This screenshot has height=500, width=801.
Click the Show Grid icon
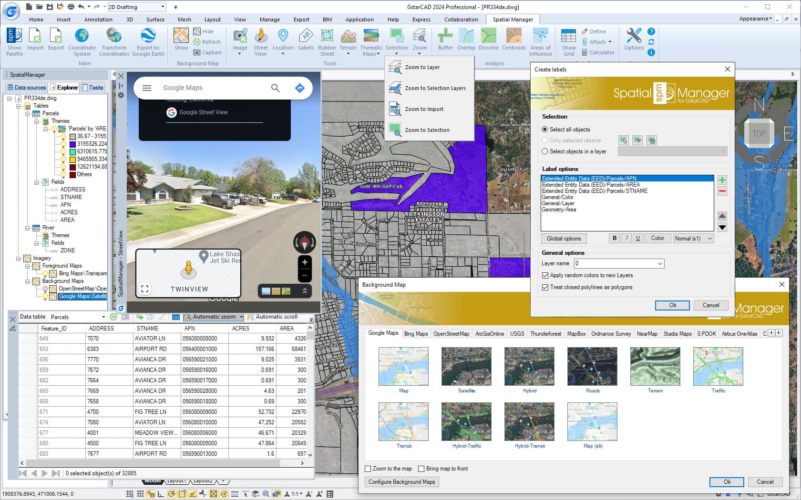[x=568, y=42]
